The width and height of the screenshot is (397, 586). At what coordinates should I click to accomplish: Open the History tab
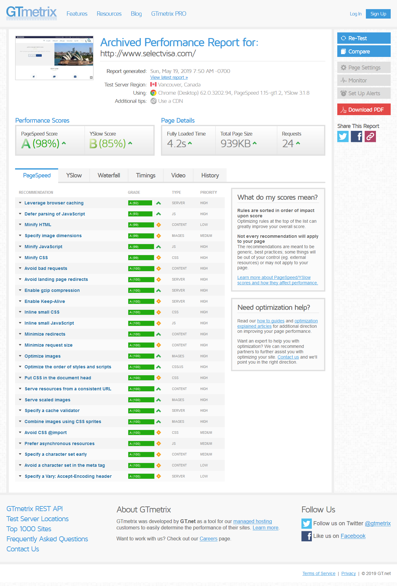point(210,176)
